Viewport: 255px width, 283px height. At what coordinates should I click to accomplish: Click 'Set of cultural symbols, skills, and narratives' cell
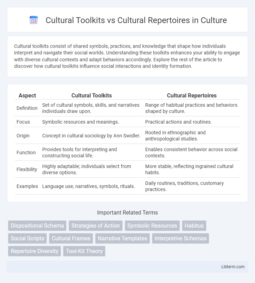click(x=92, y=108)
